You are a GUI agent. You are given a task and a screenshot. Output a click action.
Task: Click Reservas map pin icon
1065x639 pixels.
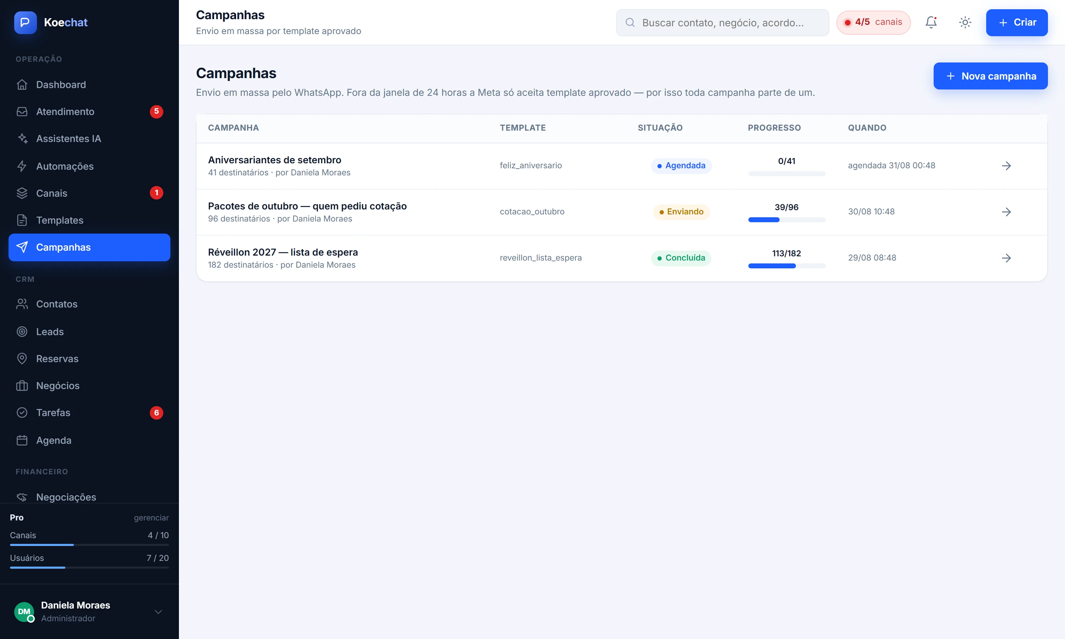tap(22, 359)
